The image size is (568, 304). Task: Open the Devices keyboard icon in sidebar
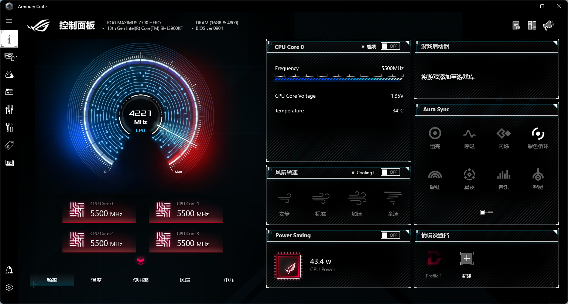tap(9, 56)
